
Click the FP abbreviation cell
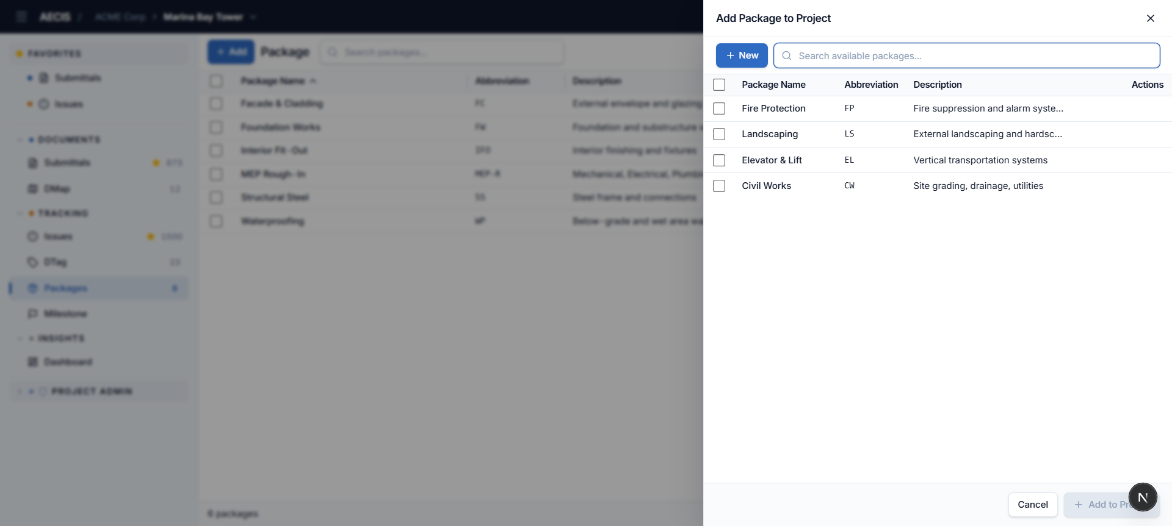849,108
